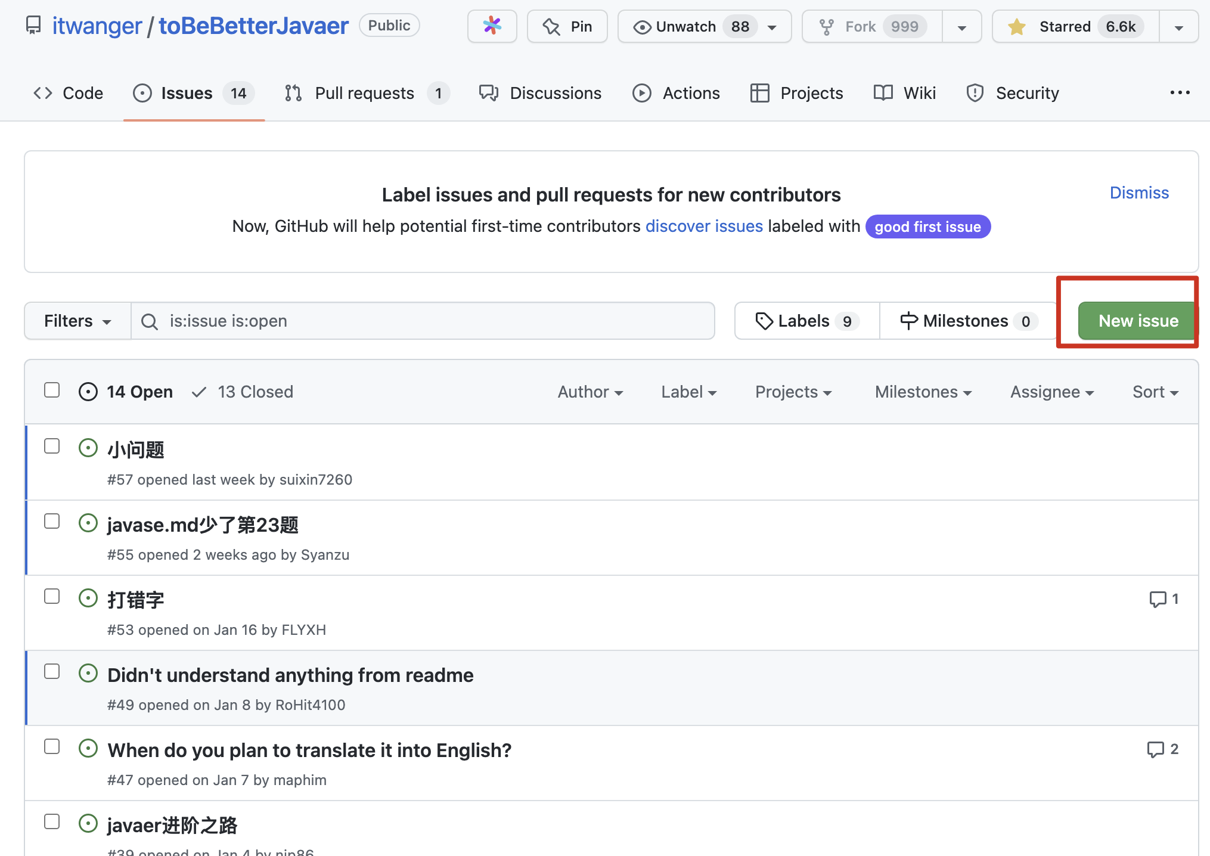The height and width of the screenshot is (856, 1210).
Task: Go to the Pull requests tab
Action: [x=367, y=93]
